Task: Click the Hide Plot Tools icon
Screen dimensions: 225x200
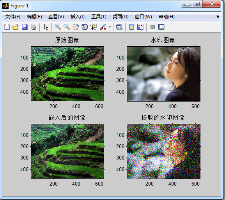Action: (152, 27)
